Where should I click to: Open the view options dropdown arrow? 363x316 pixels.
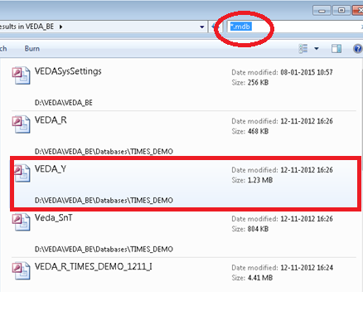coord(317,49)
